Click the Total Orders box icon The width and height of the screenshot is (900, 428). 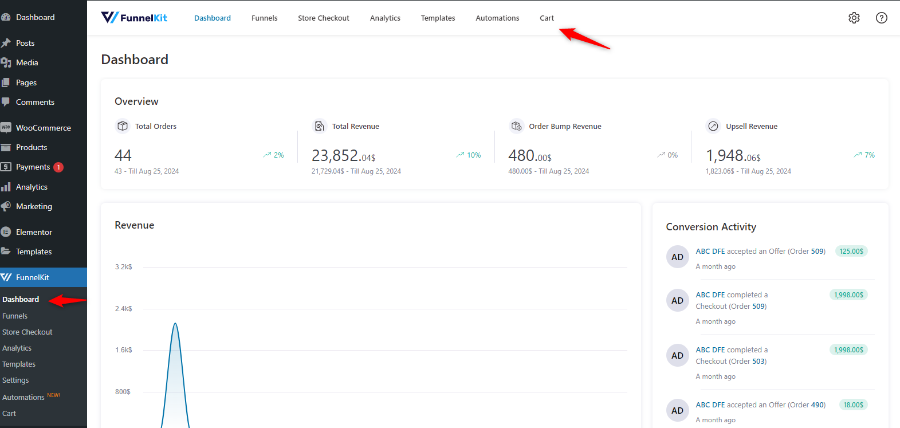click(x=123, y=126)
